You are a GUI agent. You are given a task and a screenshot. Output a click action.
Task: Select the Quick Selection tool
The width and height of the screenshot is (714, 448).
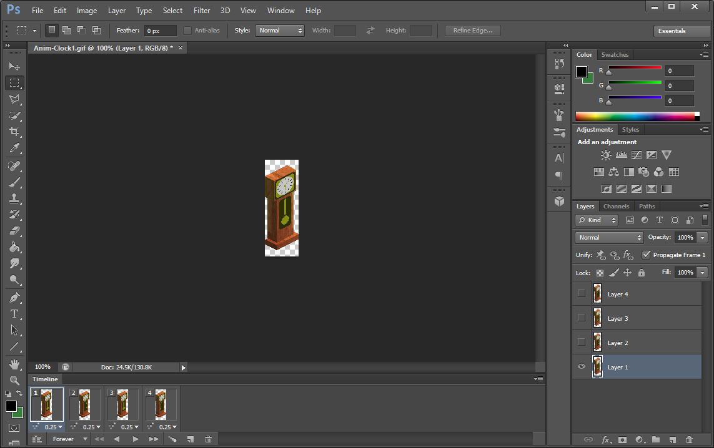coord(14,115)
